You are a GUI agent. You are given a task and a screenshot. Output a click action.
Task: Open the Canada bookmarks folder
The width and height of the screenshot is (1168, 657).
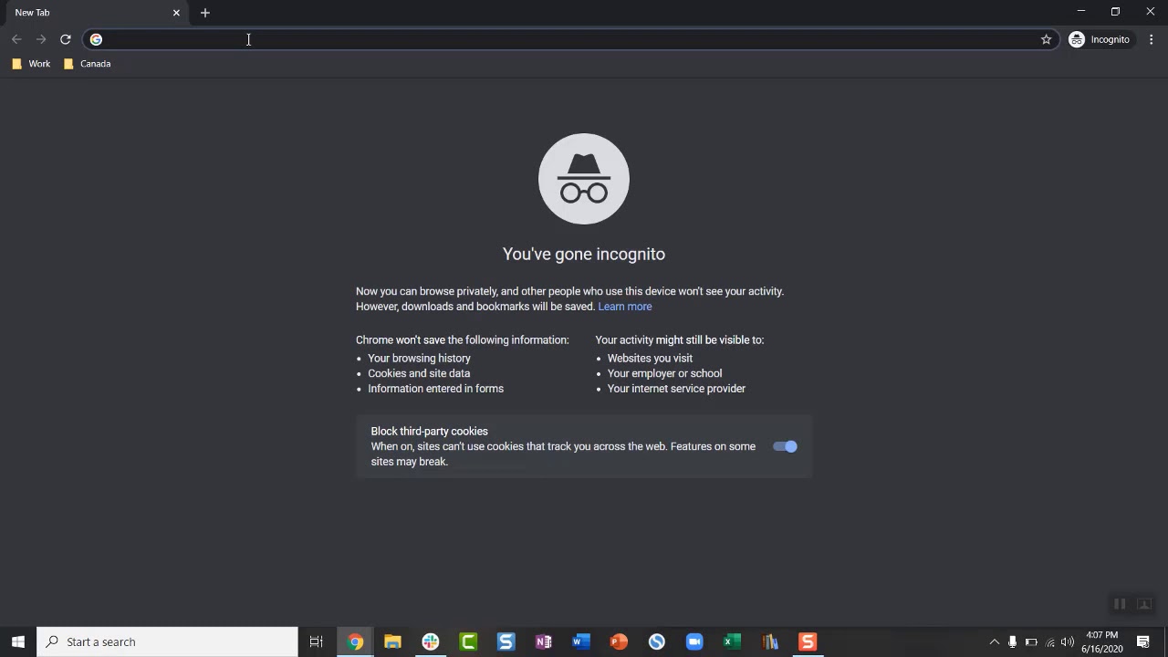click(88, 64)
